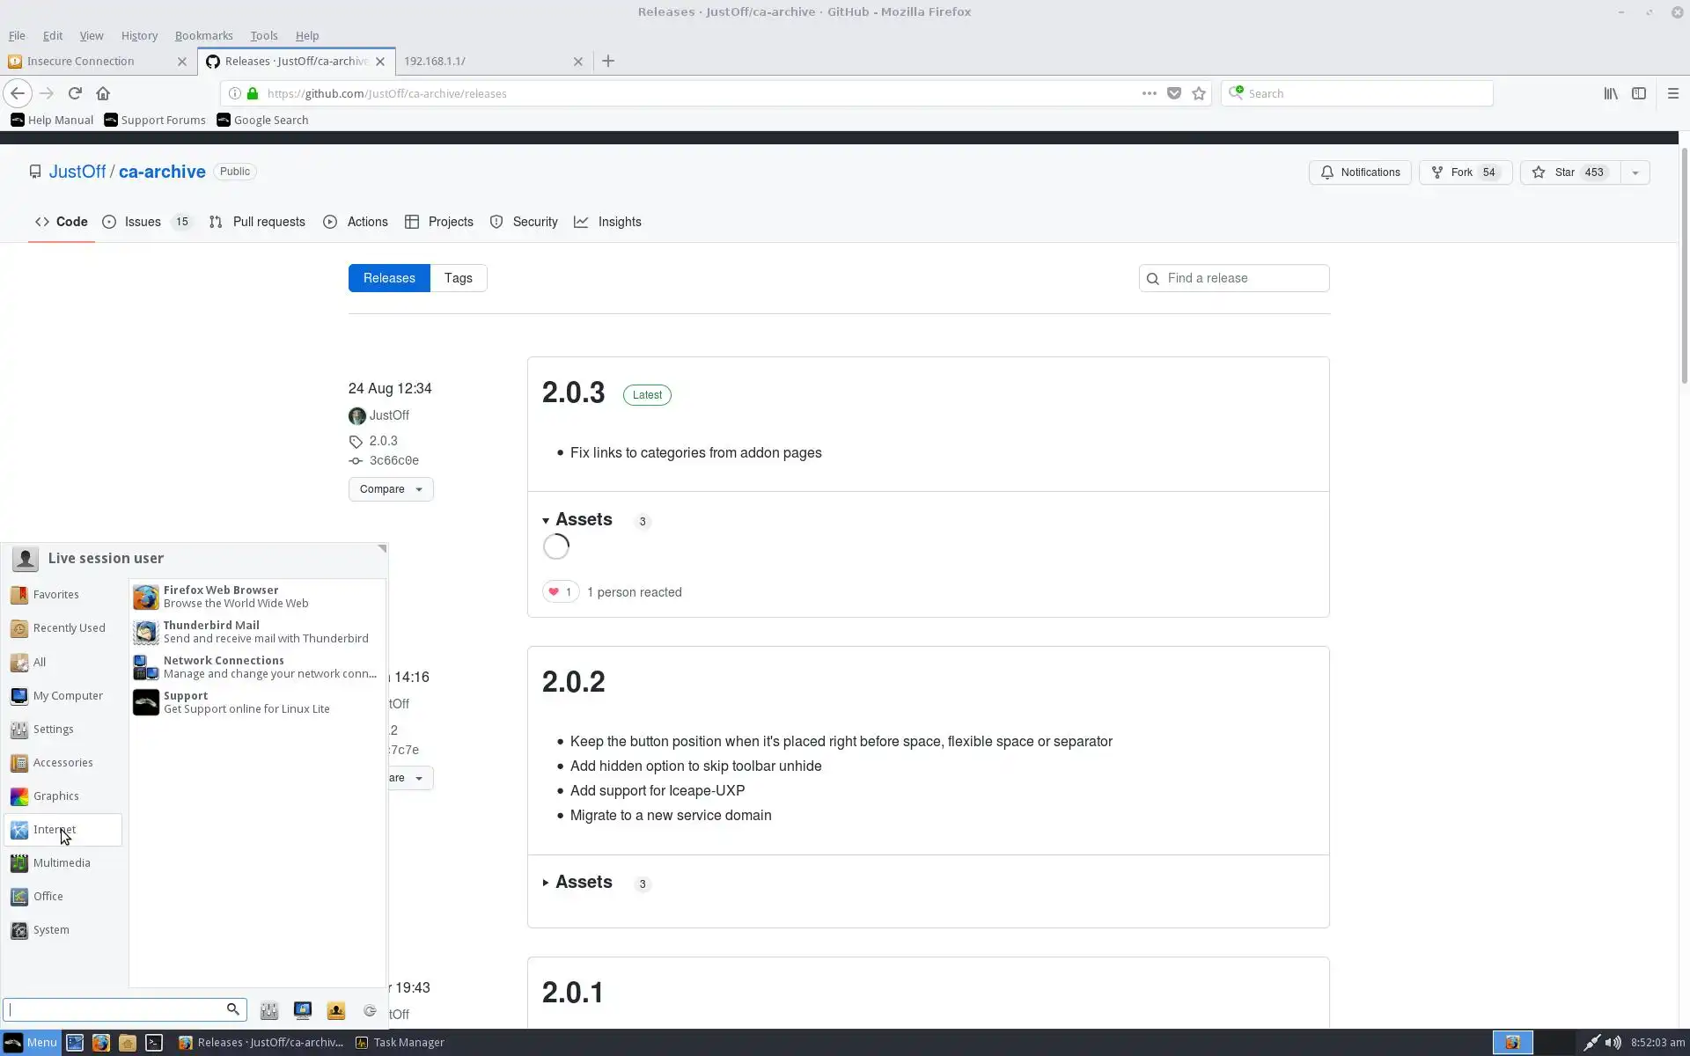Viewport: 1690px width, 1056px height.
Task: Open Firefox hamburger menu
Action: (x=1672, y=93)
